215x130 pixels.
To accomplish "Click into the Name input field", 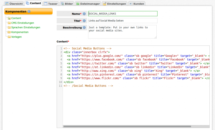I will tap(123, 14).
